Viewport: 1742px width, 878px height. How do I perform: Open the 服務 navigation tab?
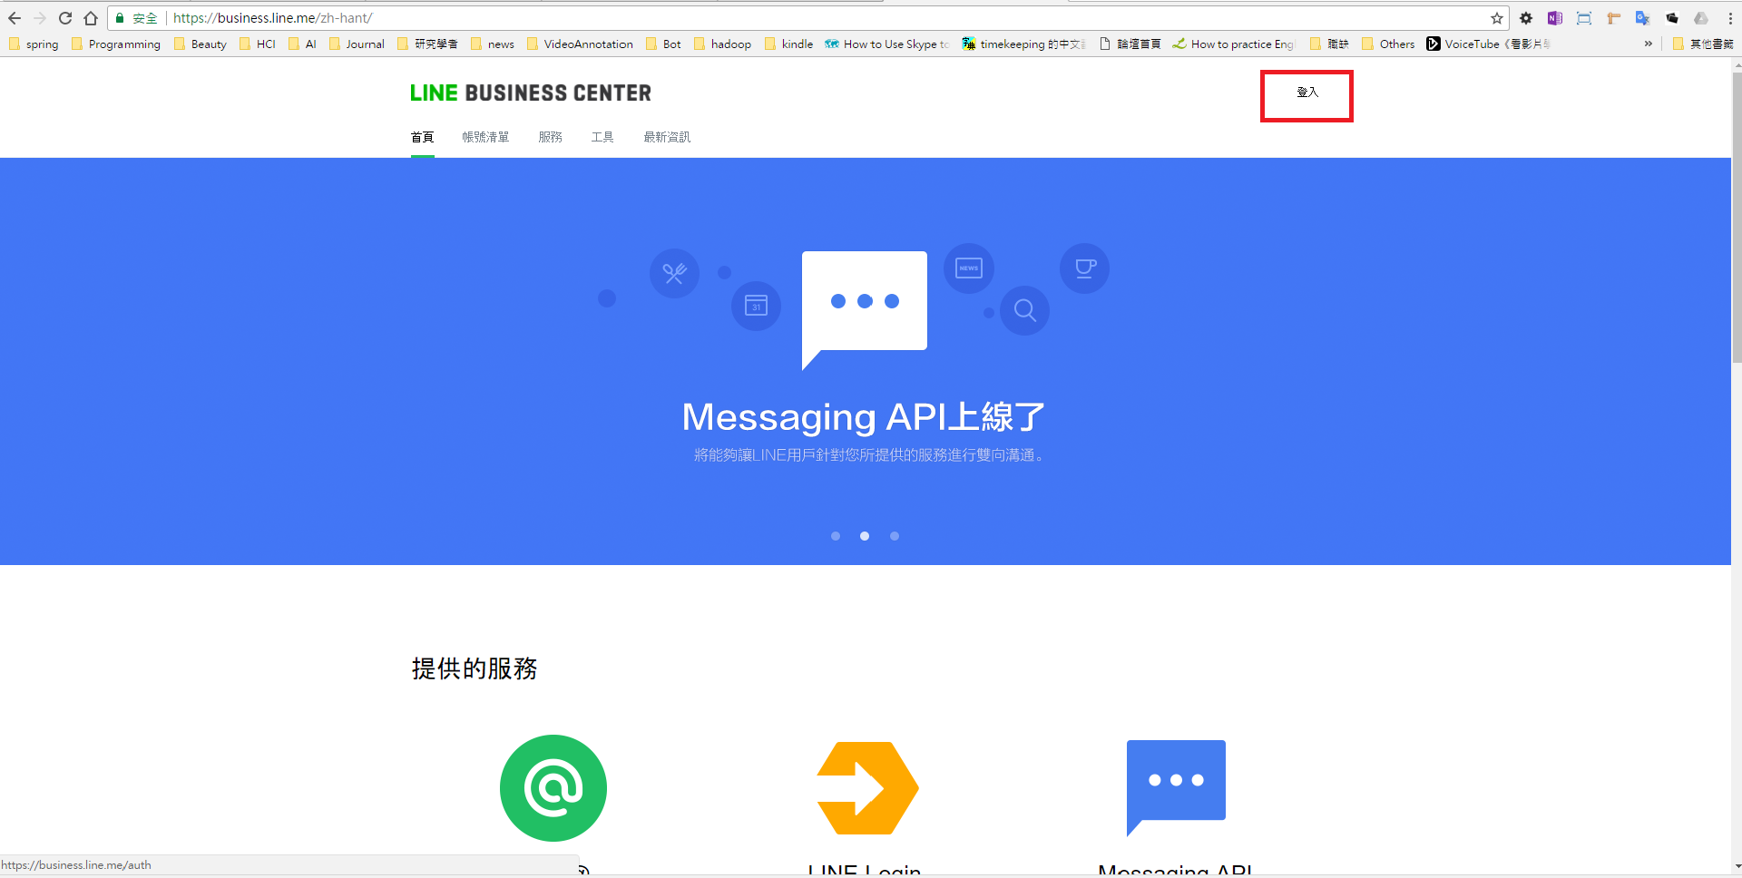550,137
